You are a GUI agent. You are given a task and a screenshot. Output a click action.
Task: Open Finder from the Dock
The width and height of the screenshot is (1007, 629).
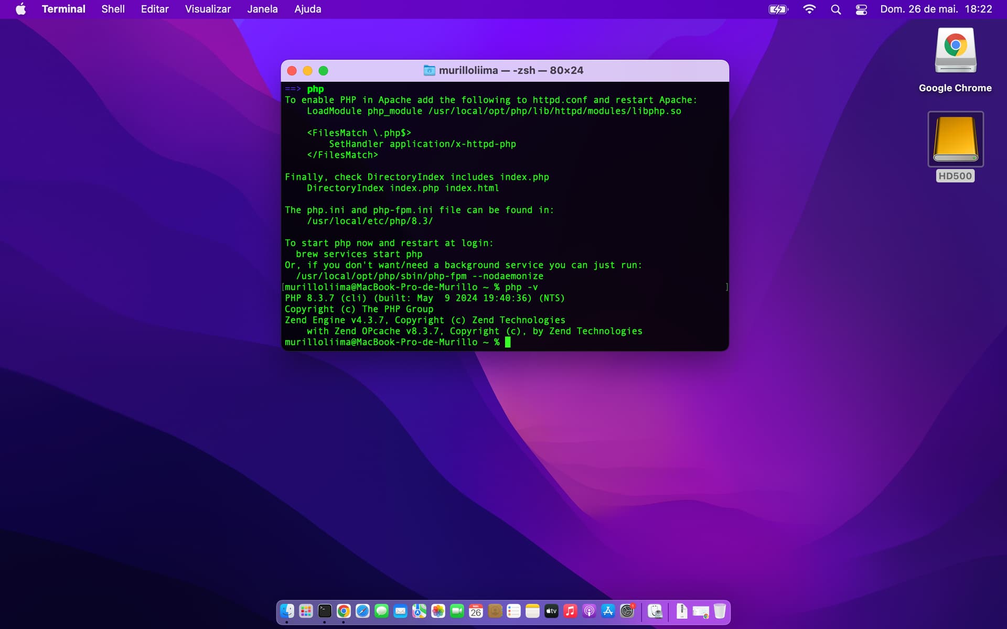(287, 611)
